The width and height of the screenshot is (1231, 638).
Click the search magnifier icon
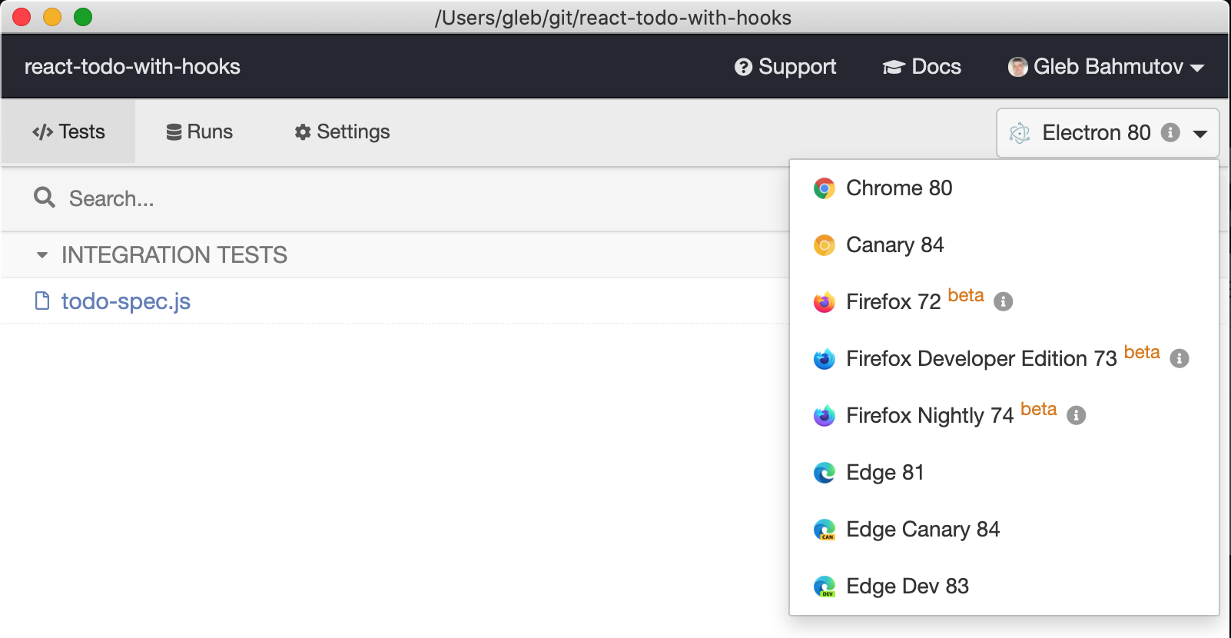coord(45,198)
